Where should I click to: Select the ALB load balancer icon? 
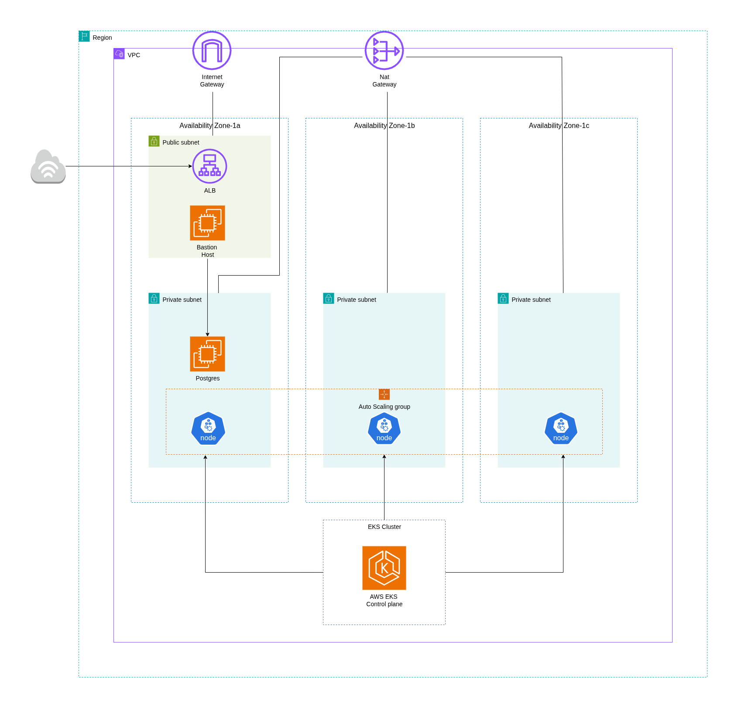coord(209,166)
